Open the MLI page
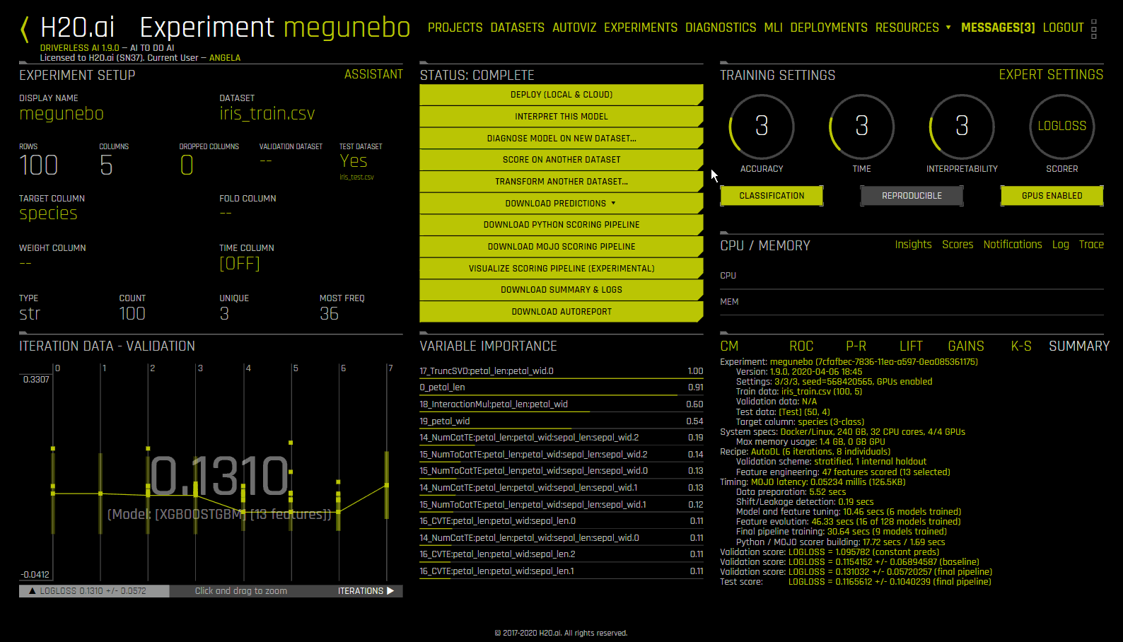Image resolution: width=1123 pixels, height=642 pixels. tap(773, 28)
